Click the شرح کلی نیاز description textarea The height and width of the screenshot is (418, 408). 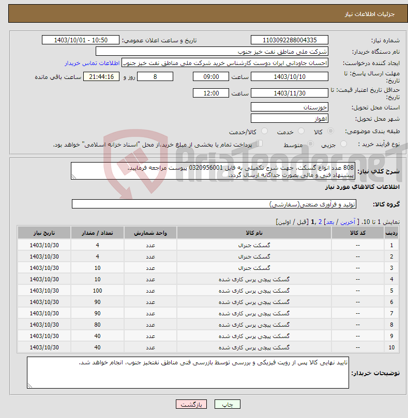213,171
